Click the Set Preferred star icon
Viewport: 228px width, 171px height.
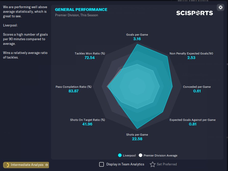153,164
